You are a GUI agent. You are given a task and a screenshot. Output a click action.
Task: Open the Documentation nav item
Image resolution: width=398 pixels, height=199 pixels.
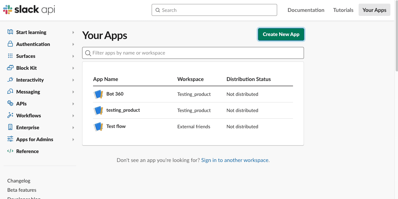(306, 10)
